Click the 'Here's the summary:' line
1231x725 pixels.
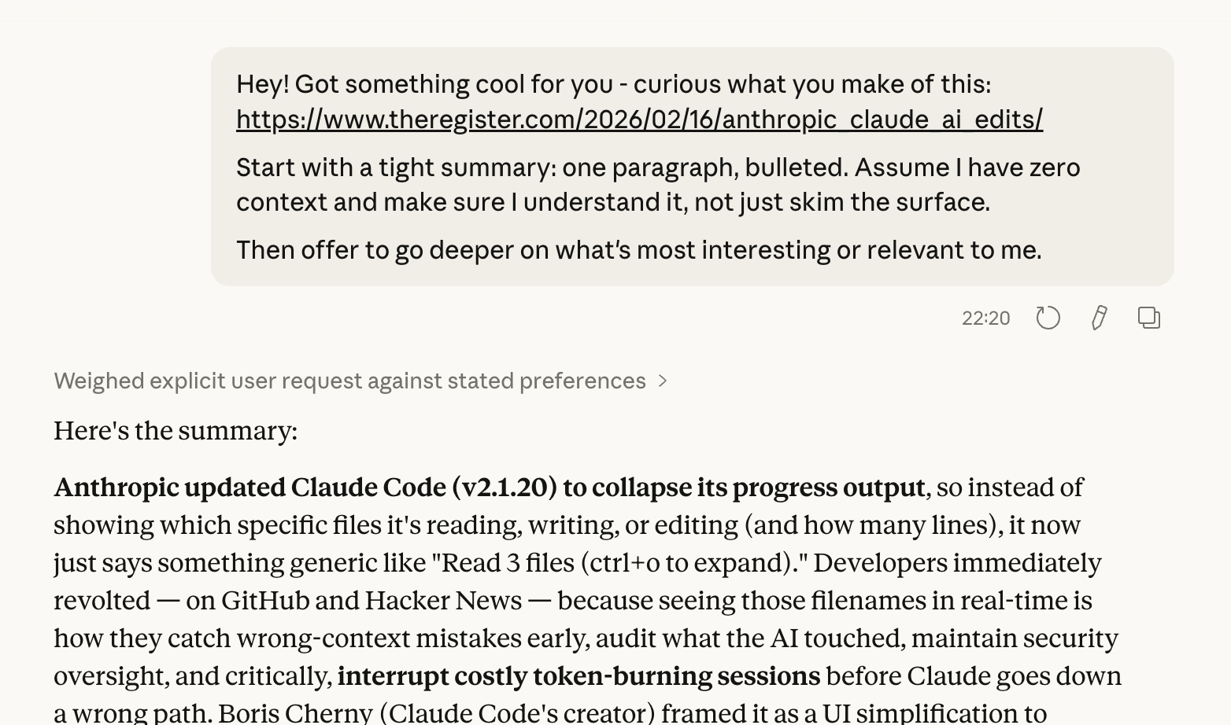pyautogui.click(x=176, y=431)
